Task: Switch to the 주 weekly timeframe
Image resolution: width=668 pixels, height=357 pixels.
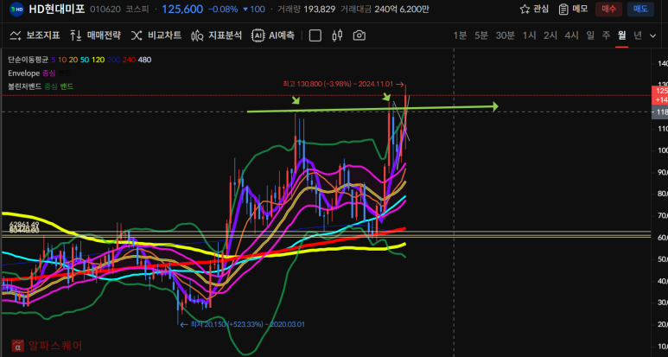Action: click(x=606, y=35)
